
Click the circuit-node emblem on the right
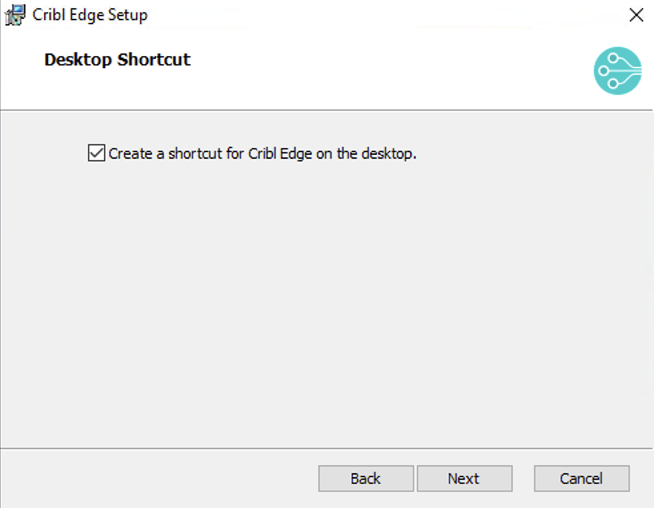[x=617, y=71]
